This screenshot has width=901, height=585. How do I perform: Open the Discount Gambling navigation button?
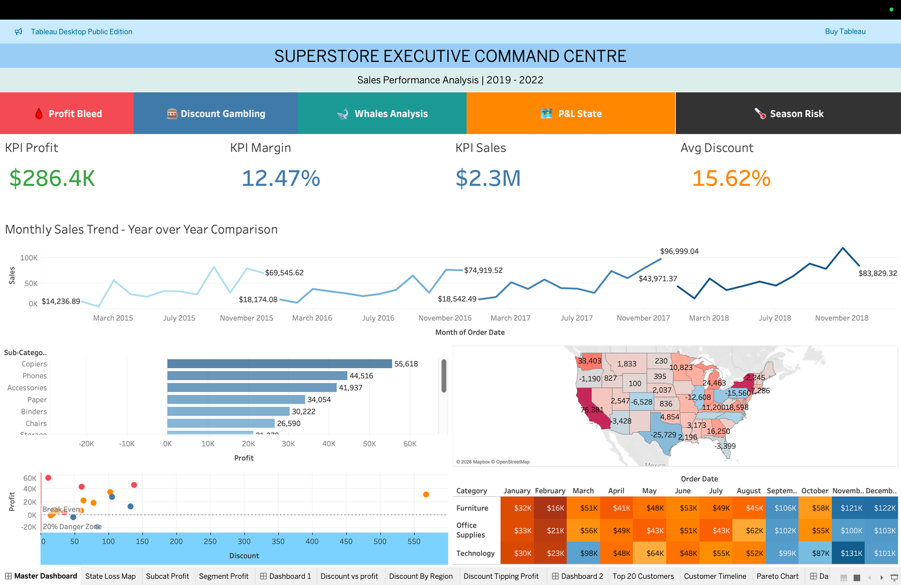pos(216,113)
